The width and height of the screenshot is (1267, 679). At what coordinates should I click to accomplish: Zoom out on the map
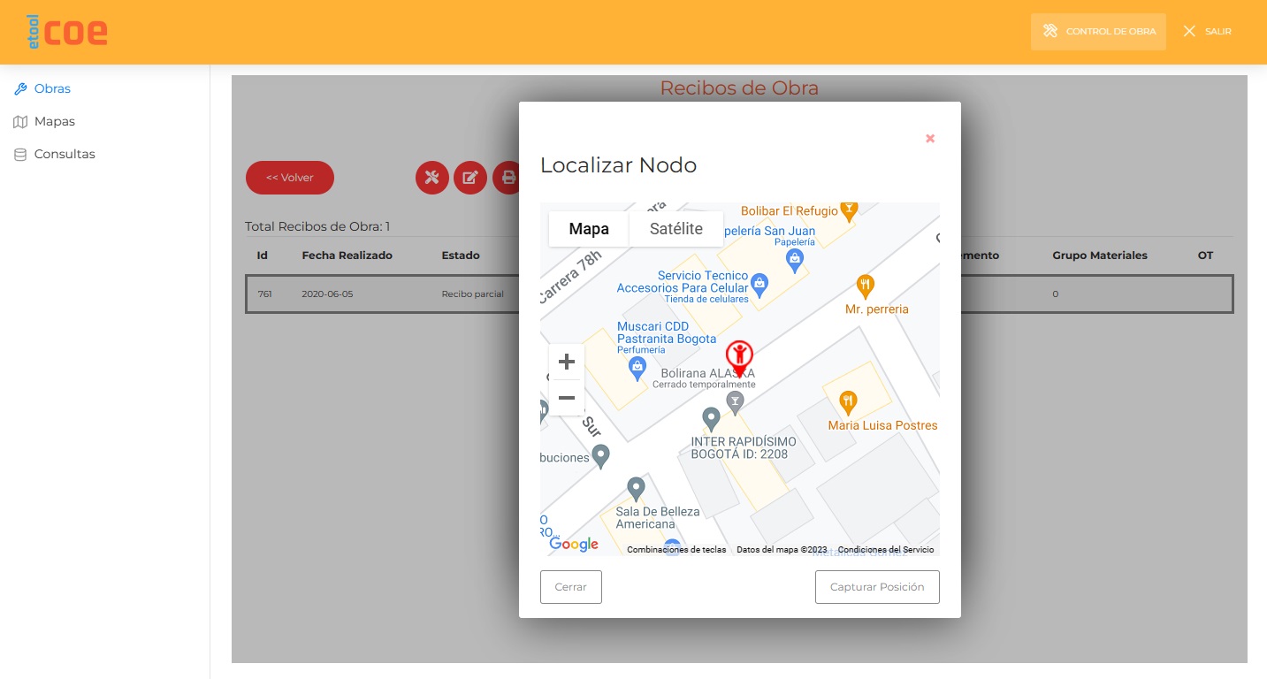[x=567, y=398]
